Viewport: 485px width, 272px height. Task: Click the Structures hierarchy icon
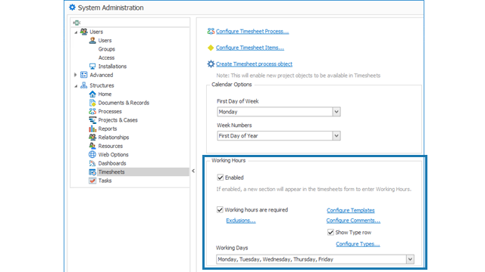pos(84,85)
